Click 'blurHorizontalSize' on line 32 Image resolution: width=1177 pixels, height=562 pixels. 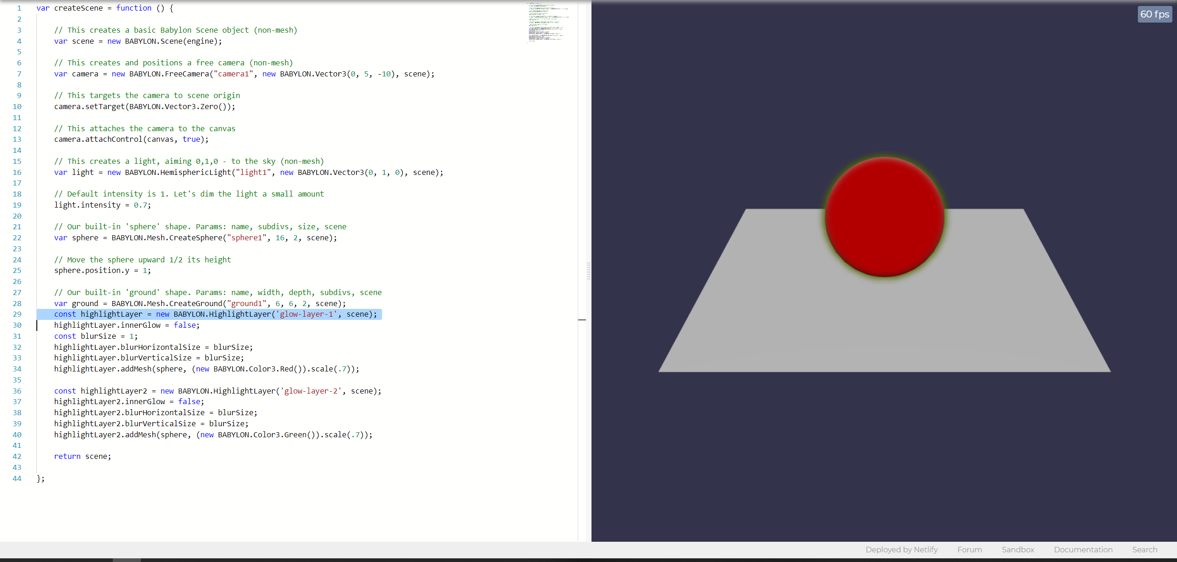click(160, 347)
